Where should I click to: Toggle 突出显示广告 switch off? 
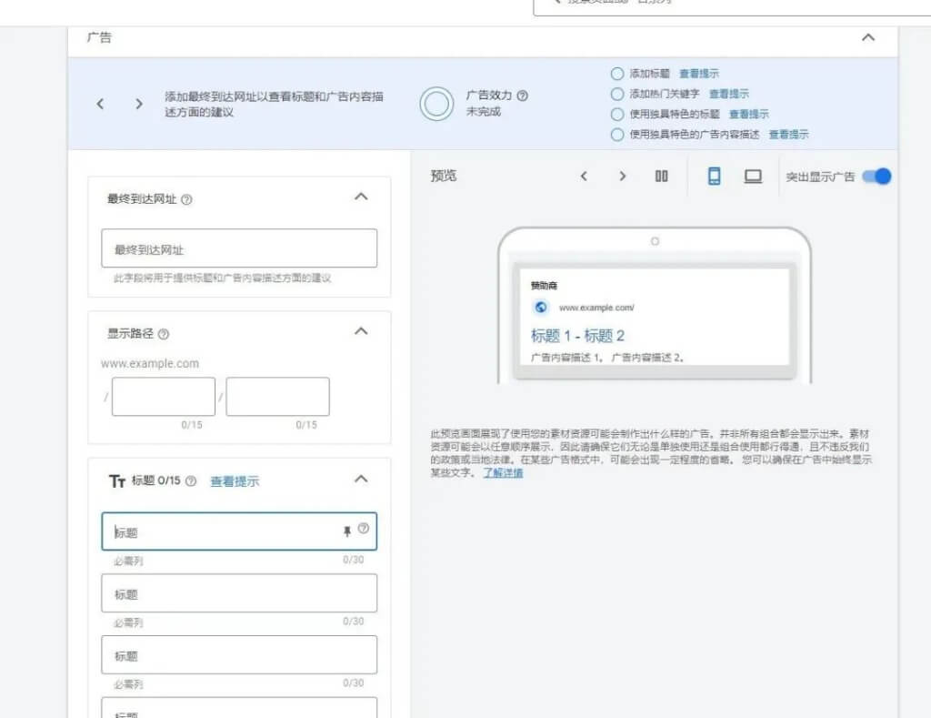point(877,177)
